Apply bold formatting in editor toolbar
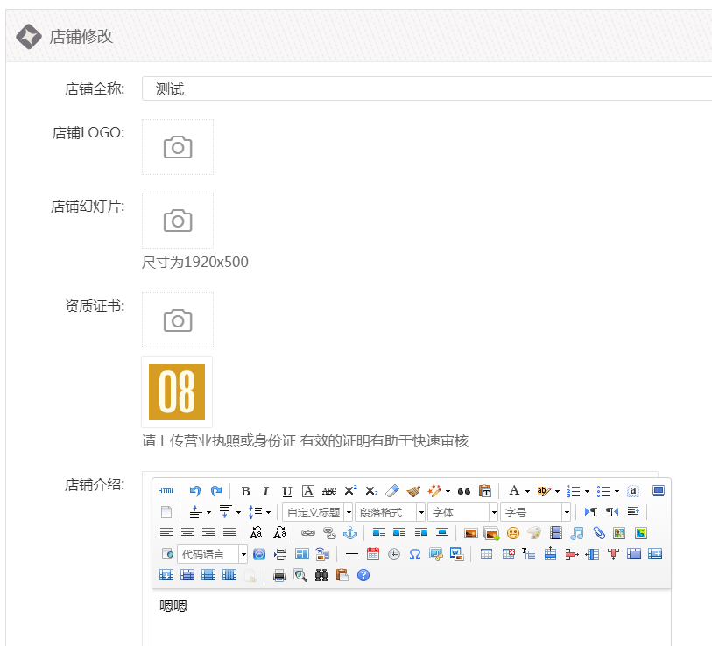The image size is (712, 646). click(x=245, y=491)
